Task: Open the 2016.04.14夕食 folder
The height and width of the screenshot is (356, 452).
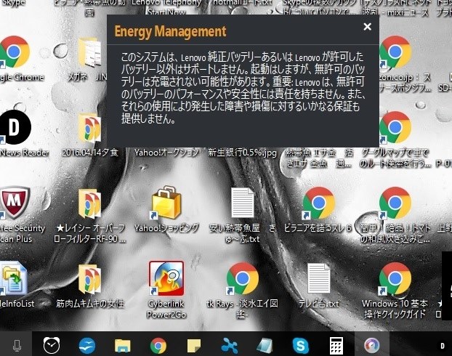Action: point(90,129)
